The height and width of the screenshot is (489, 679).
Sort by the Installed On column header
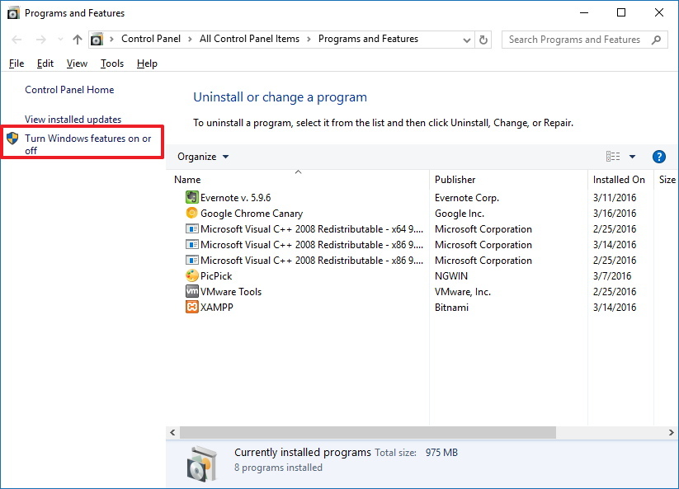pos(619,179)
